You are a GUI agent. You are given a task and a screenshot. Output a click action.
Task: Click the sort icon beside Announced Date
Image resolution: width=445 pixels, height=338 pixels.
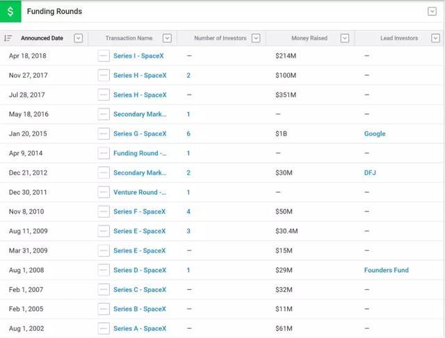[8, 38]
